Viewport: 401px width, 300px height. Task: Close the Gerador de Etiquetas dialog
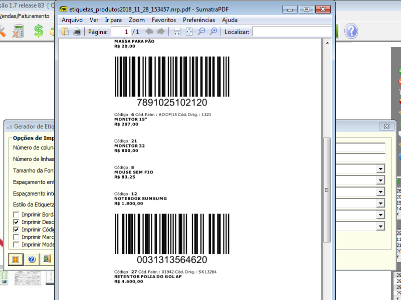tap(386, 126)
